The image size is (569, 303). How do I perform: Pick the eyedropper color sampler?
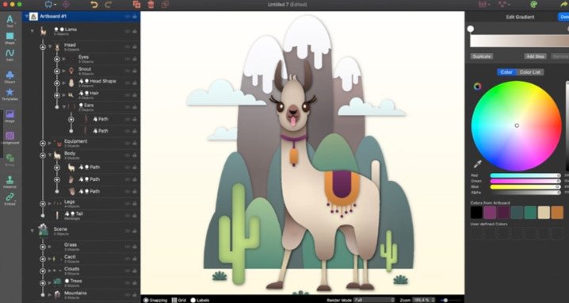click(x=478, y=164)
